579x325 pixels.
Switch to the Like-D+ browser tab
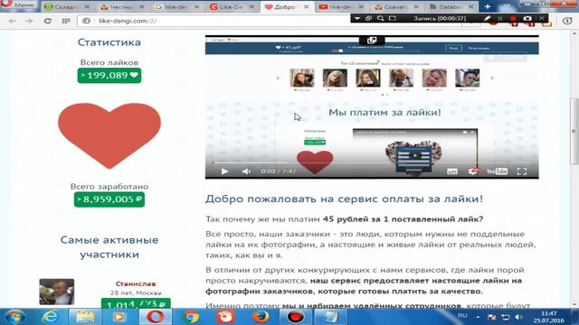232,6
